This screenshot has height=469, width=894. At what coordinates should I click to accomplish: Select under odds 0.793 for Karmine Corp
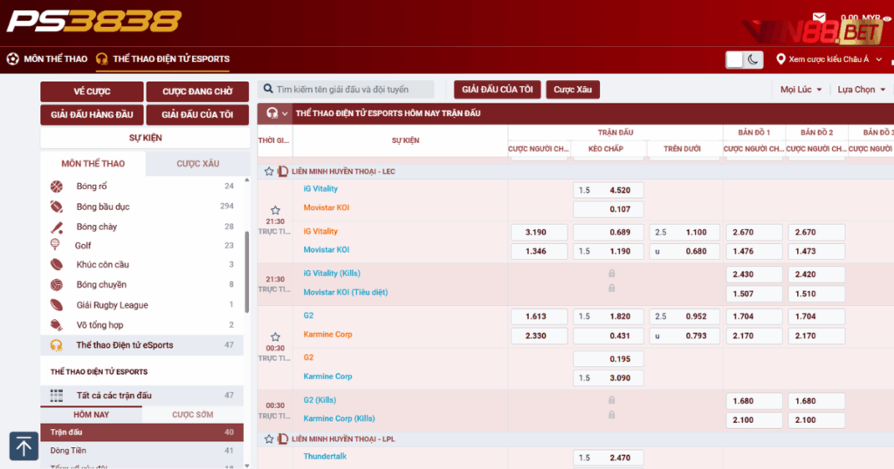click(x=684, y=336)
